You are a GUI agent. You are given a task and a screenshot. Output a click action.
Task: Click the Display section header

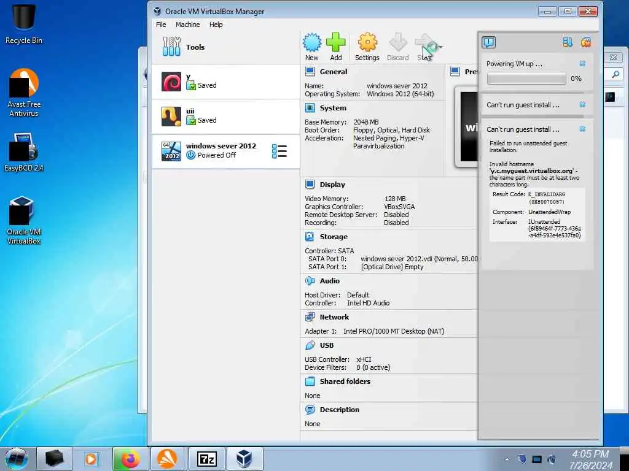pyautogui.click(x=332, y=185)
